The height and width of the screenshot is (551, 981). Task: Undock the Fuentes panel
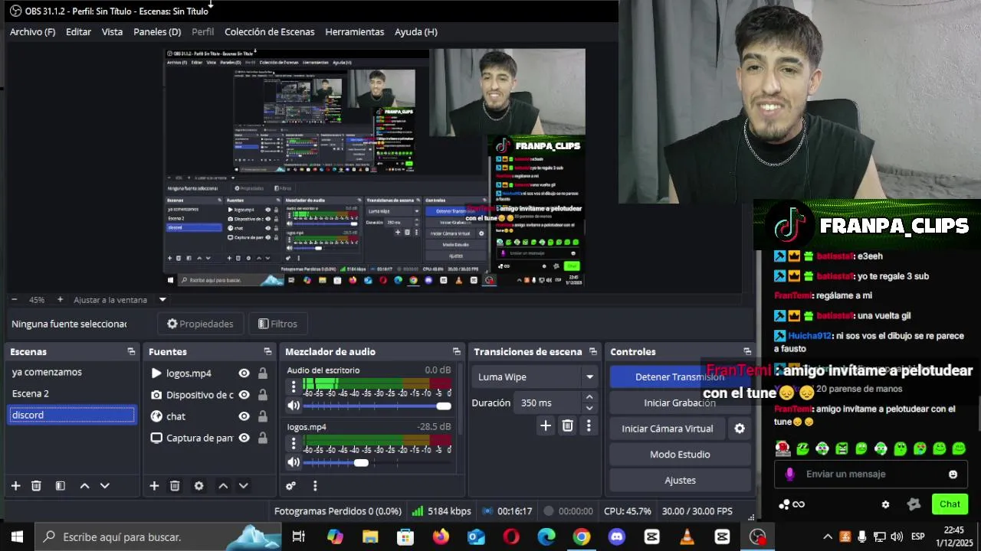[267, 351]
